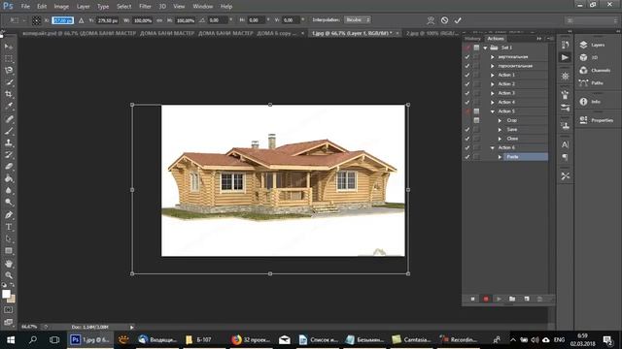This screenshot has height=349, width=622.
Task: Open the Channels panel icon
Action: pyautogui.click(x=583, y=70)
